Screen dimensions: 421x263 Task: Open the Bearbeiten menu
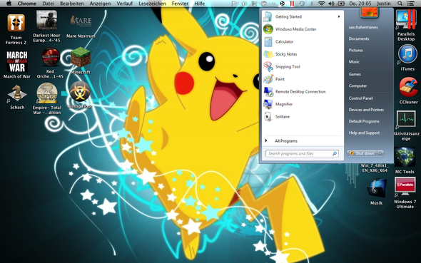click(71, 4)
